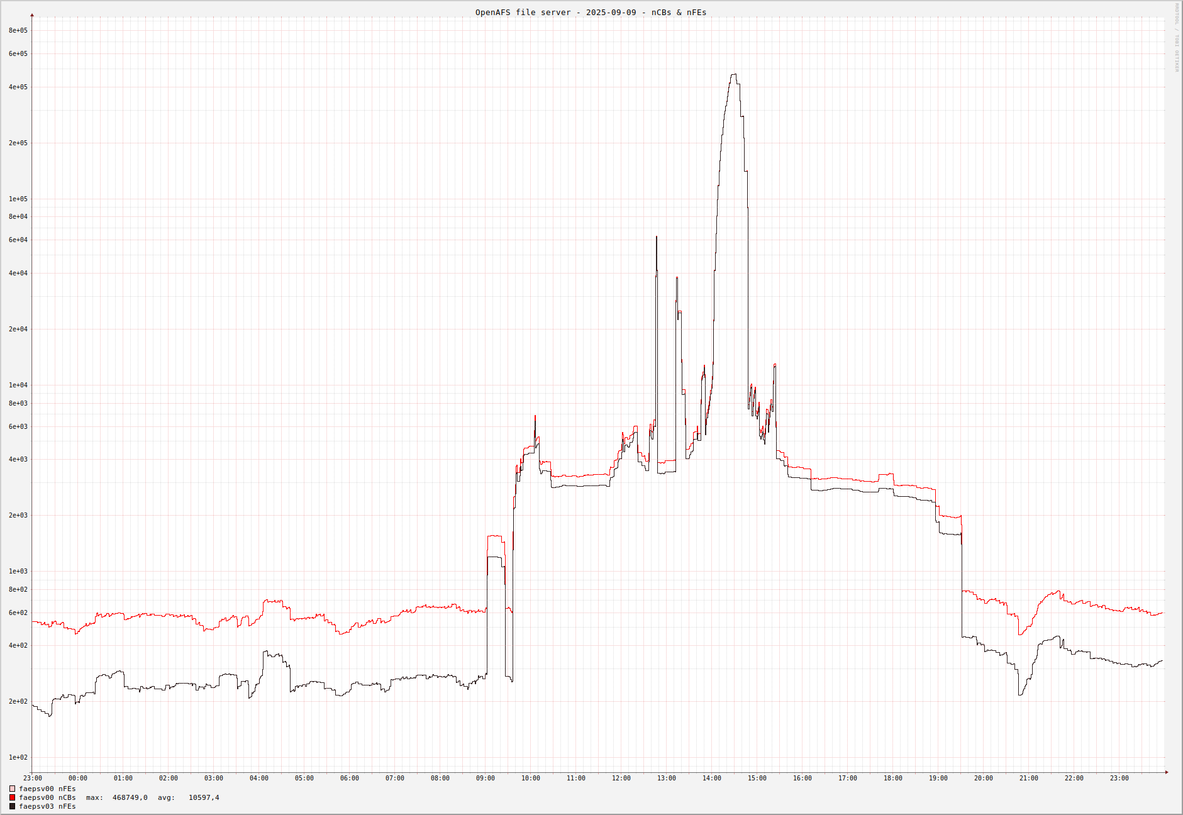Click the x-axis time label '04:00'

coord(259,779)
